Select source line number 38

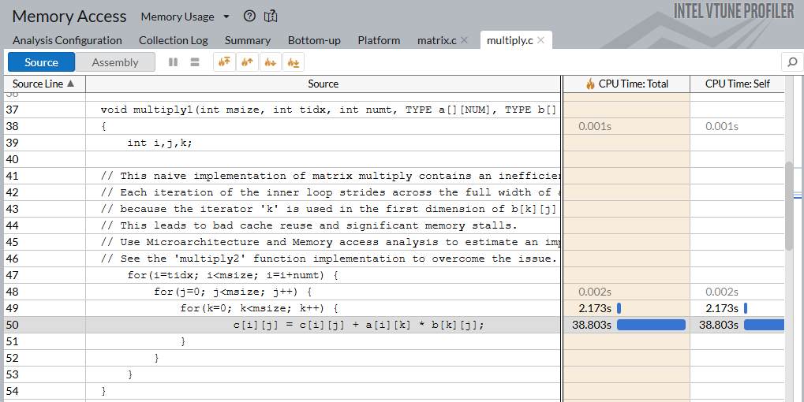(x=12, y=126)
